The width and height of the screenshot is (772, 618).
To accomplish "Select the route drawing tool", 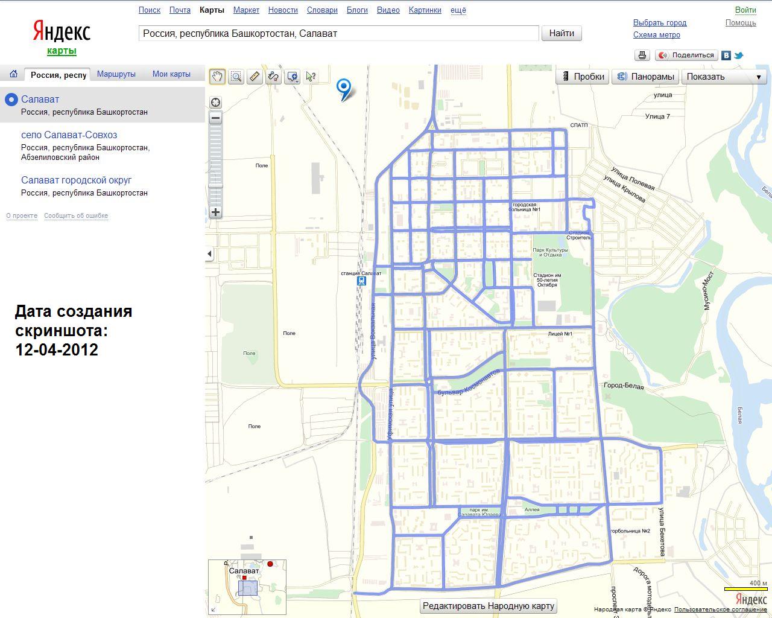I will pyautogui.click(x=273, y=77).
